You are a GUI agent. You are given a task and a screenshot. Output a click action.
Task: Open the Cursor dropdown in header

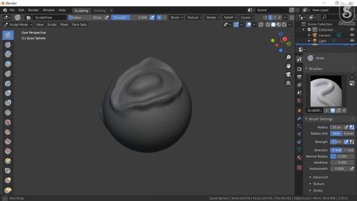tap(247, 17)
